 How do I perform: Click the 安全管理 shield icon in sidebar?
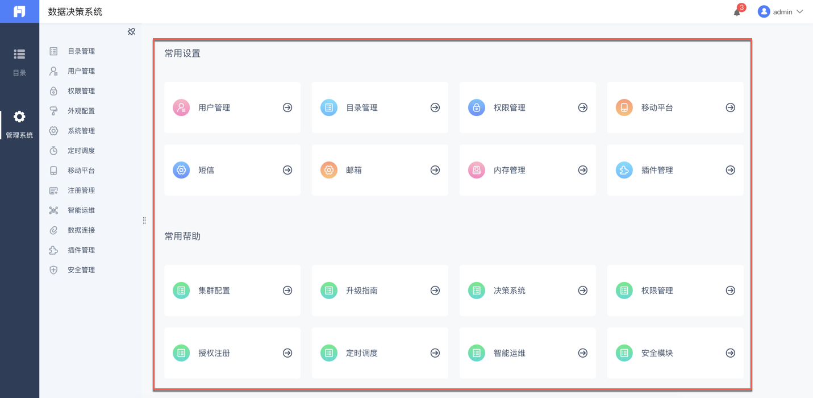(53, 270)
